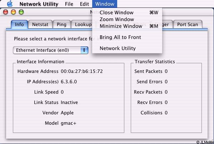Viewport: 214px width, 144px height.
Task: Click the green zoom button
Action: 21,12
